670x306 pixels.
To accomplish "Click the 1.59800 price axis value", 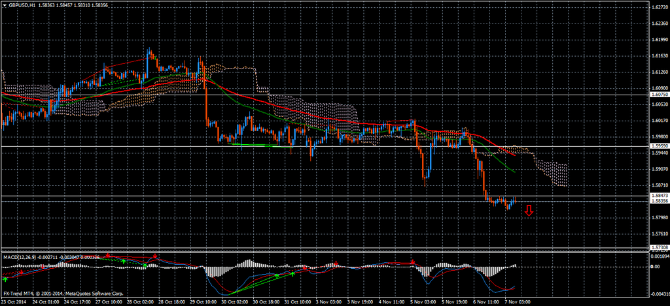I will click(660, 136).
